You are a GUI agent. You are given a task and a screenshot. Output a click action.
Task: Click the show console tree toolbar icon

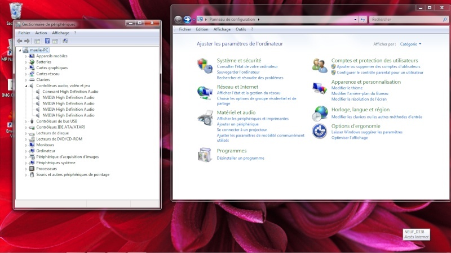[x=37, y=41]
